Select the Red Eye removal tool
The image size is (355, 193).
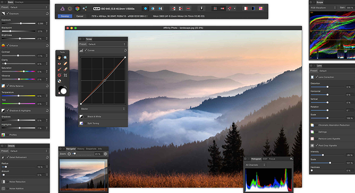coord(59,64)
